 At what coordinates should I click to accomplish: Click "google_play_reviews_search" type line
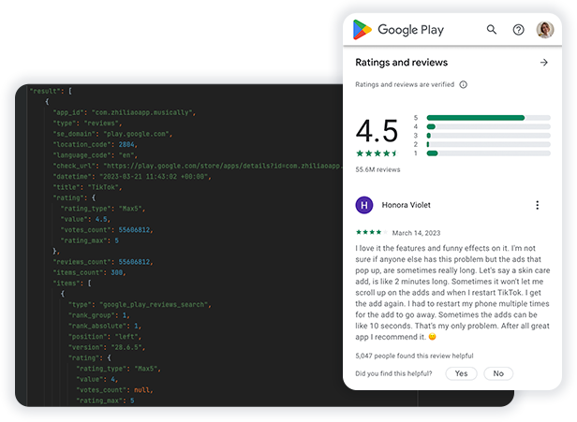point(140,304)
